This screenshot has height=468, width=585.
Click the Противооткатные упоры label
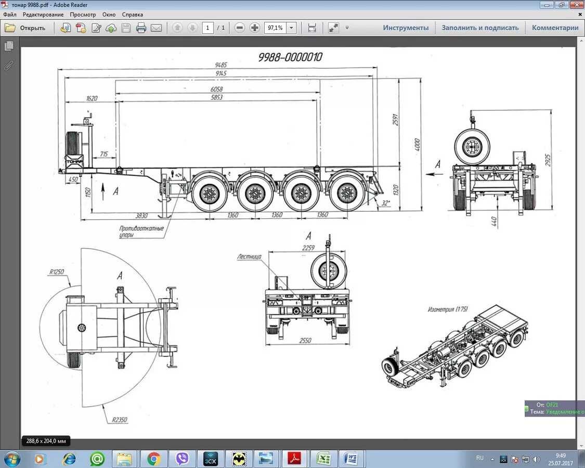coord(141,231)
